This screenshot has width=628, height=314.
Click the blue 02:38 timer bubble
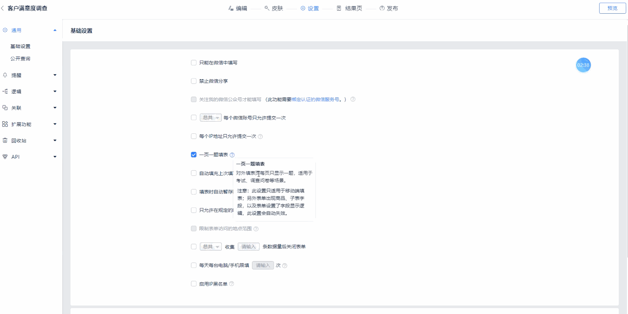[583, 65]
